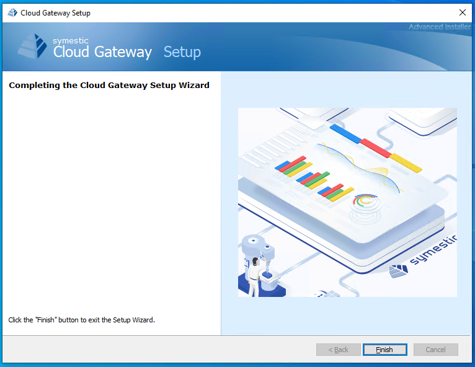The height and width of the screenshot is (367, 475).
Task: Click the instruction text about the Finish button
Action: click(81, 320)
